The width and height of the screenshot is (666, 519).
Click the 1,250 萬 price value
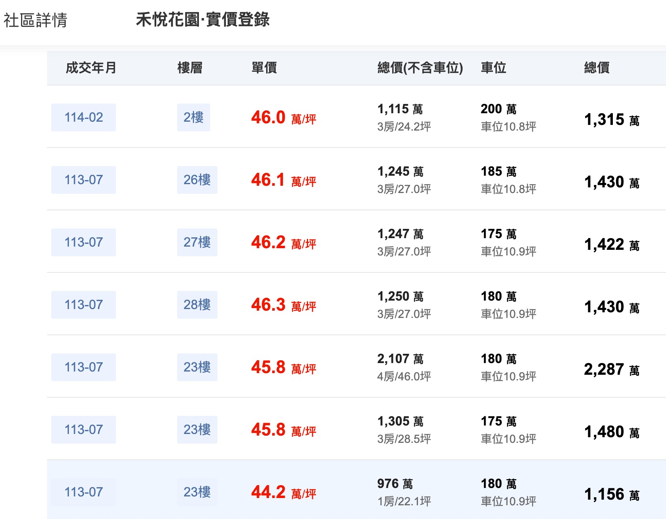click(400, 296)
